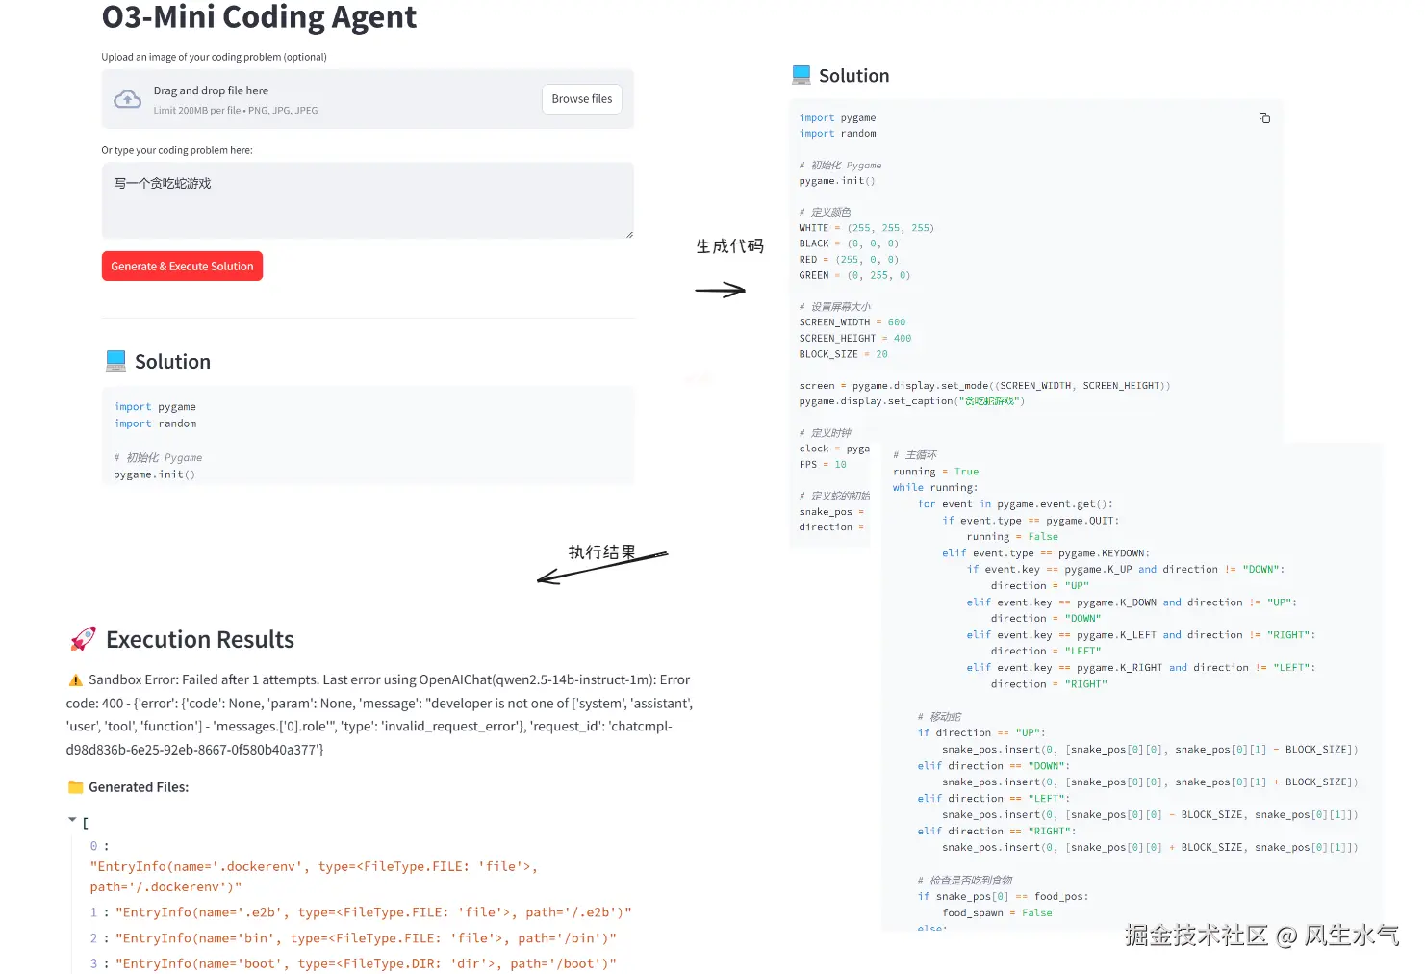Click the rocket icon beside Execution Results
1425x974 pixels.
click(84, 639)
